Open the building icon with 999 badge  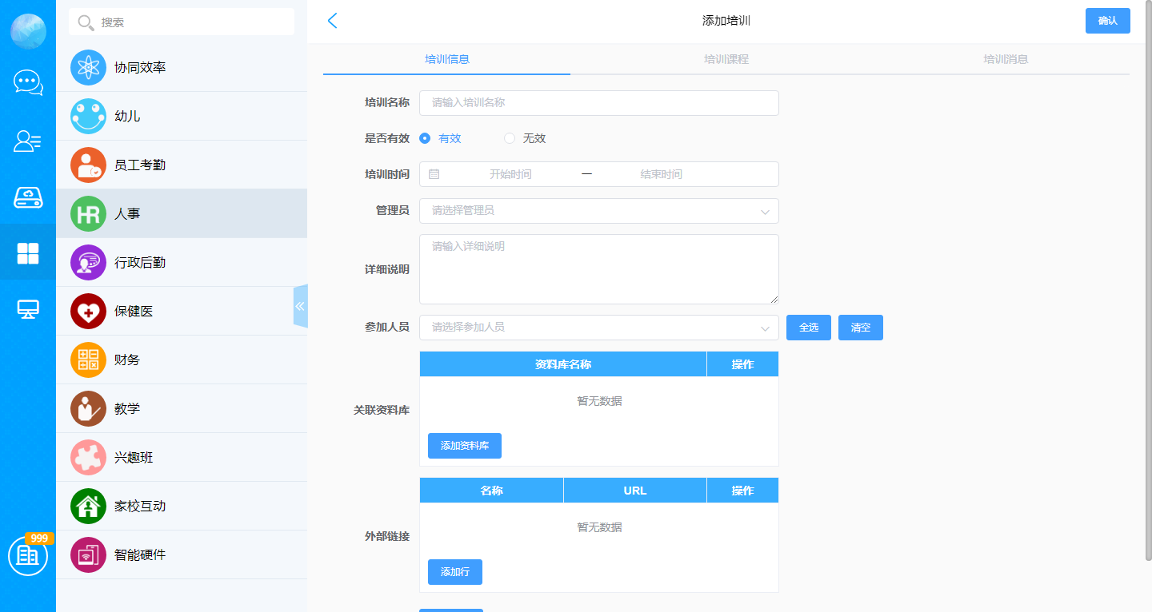(x=28, y=555)
